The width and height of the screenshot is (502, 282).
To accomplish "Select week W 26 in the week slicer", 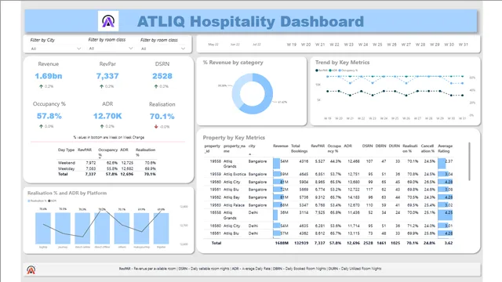I will pyautogui.click(x=391, y=45).
